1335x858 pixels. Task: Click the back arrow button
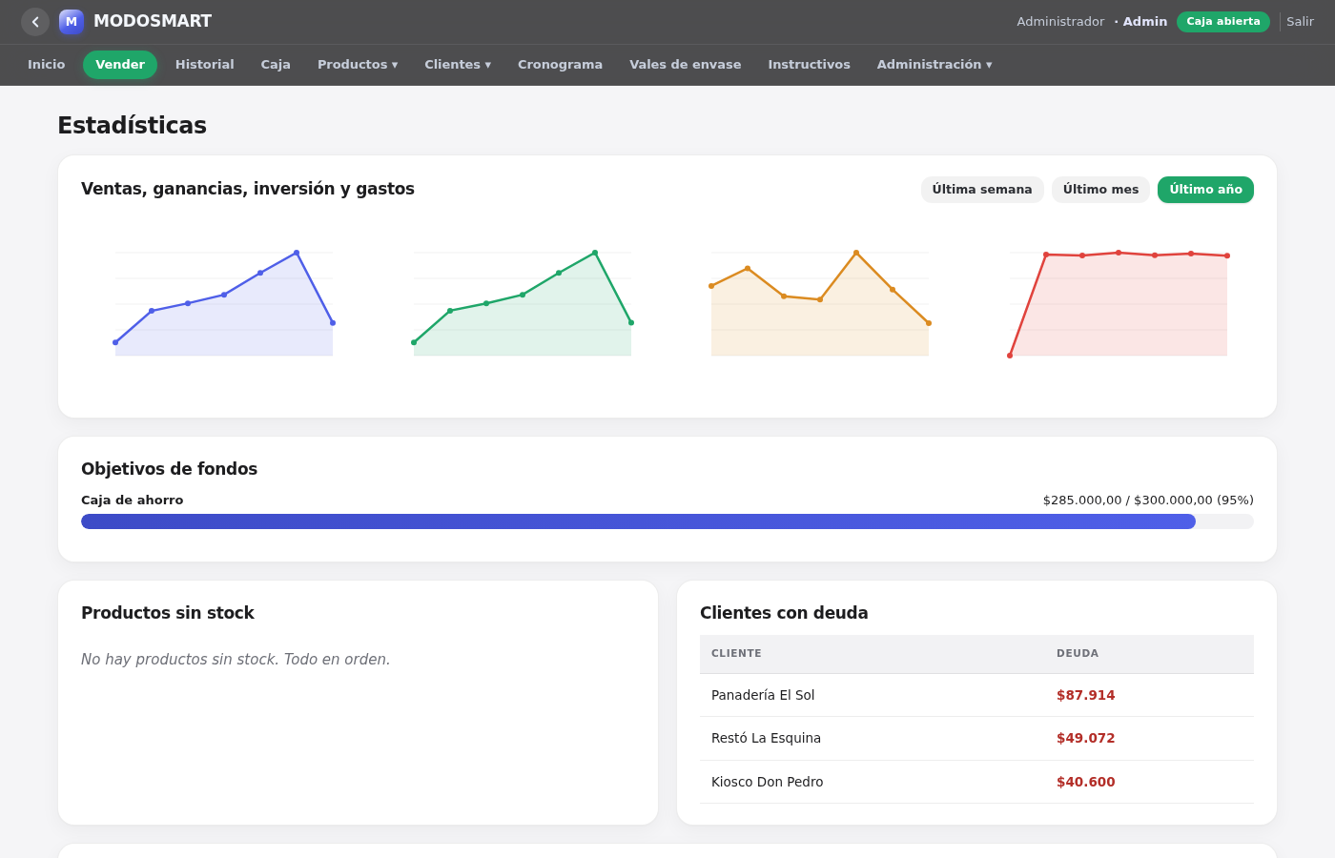click(35, 22)
